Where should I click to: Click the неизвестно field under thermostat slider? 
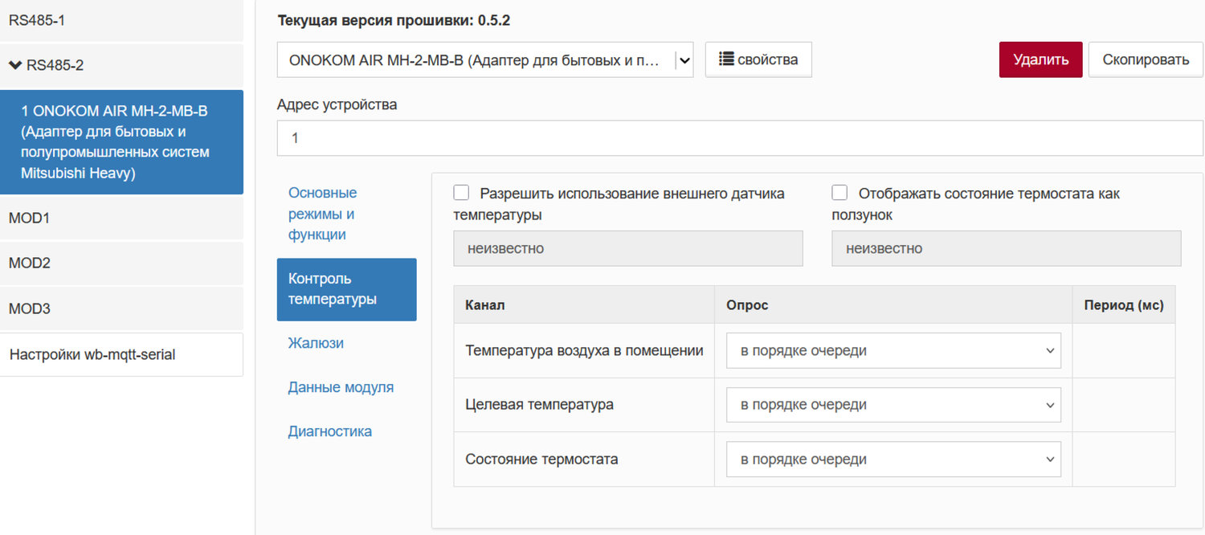[x=1006, y=248]
